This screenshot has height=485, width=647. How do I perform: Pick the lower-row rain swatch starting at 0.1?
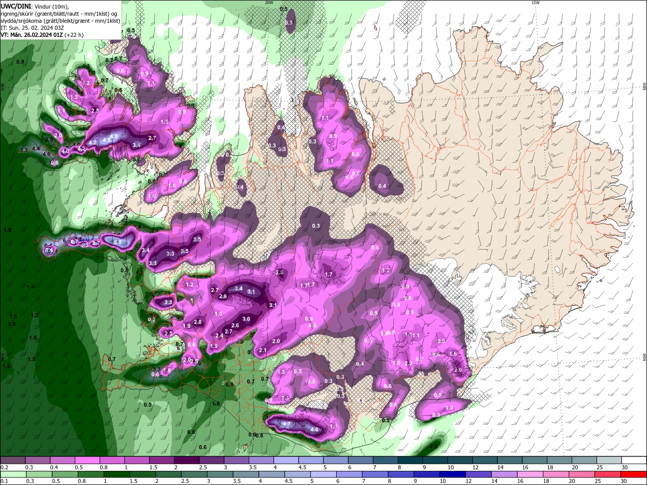click(x=13, y=474)
